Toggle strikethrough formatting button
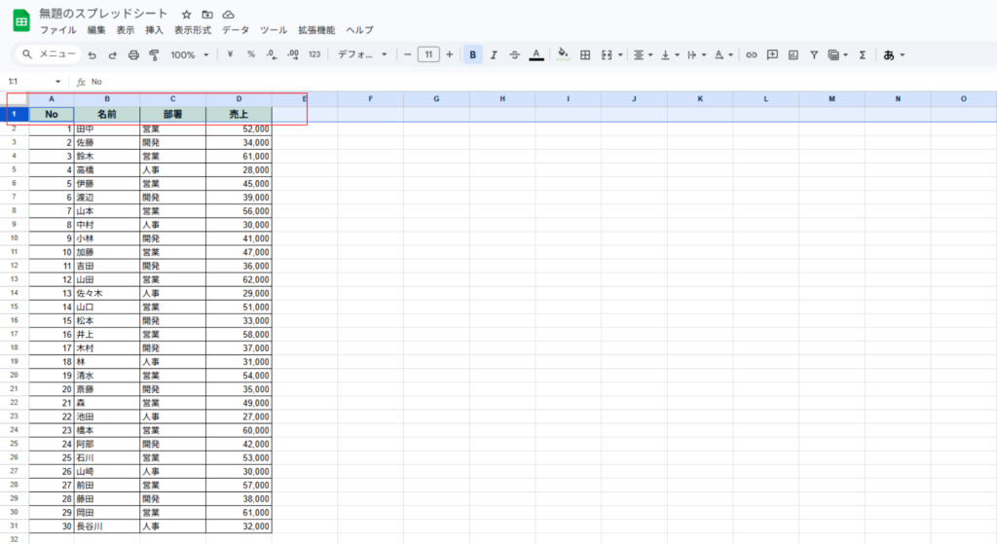Image resolution: width=997 pixels, height=544 pixels. [x=514, y=55]
